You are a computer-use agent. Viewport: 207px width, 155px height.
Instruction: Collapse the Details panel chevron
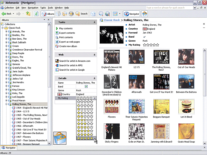pos(95,79)
